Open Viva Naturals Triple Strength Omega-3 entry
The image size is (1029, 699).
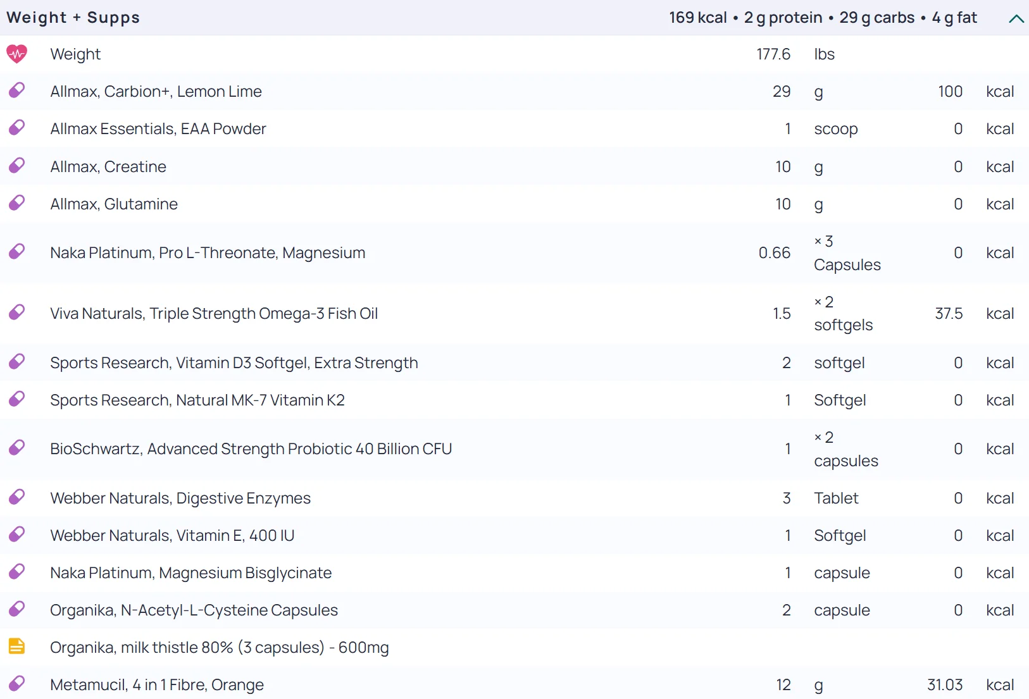(x=214, y=314)
